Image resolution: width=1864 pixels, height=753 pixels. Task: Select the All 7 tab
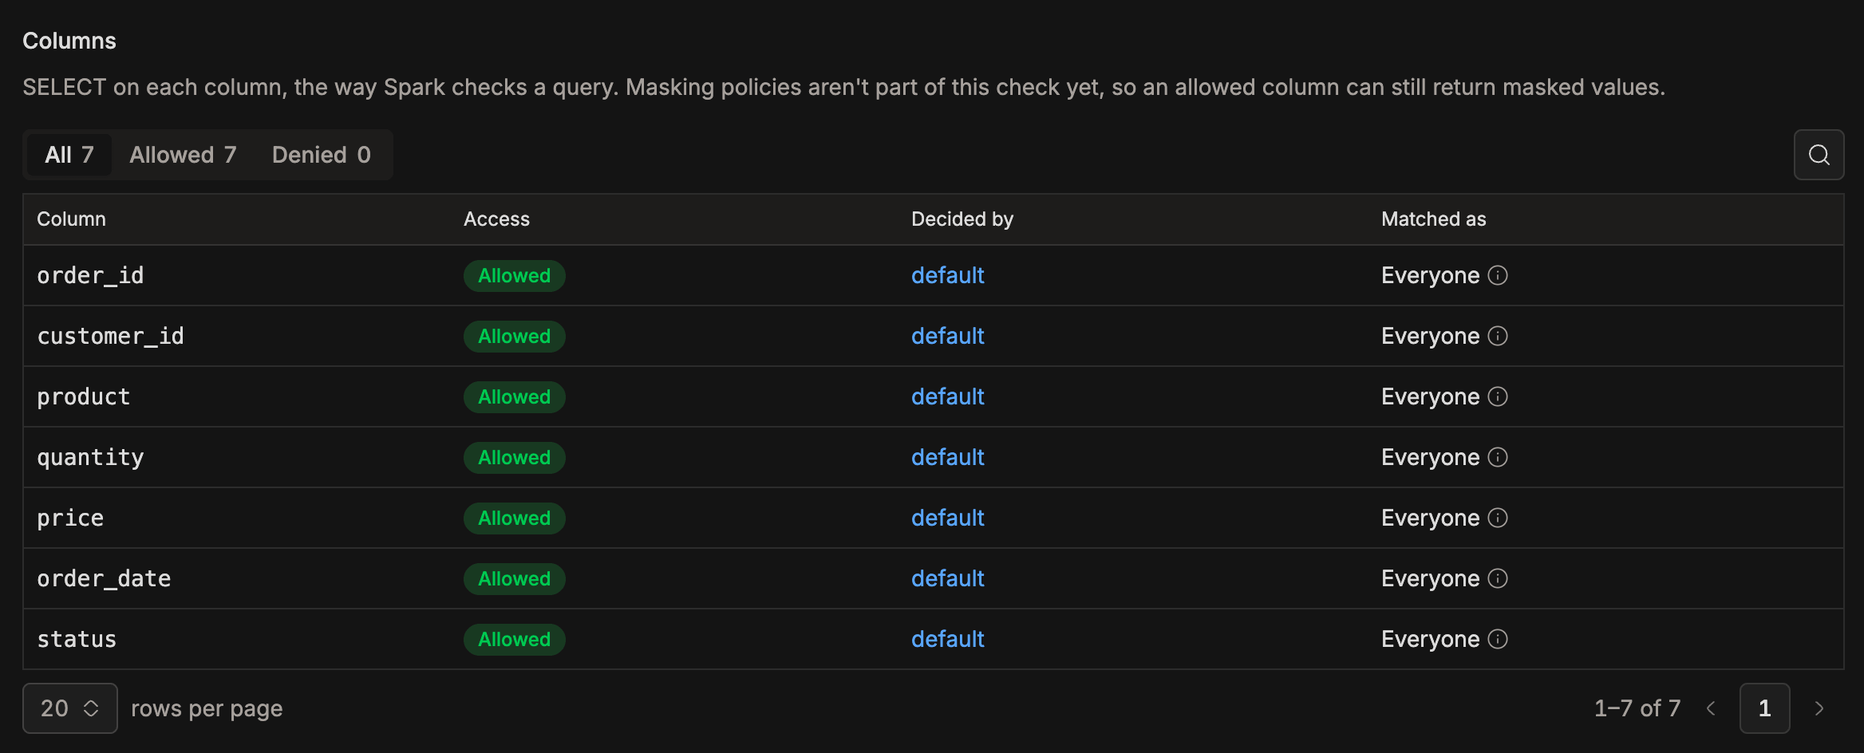(69, 155)
